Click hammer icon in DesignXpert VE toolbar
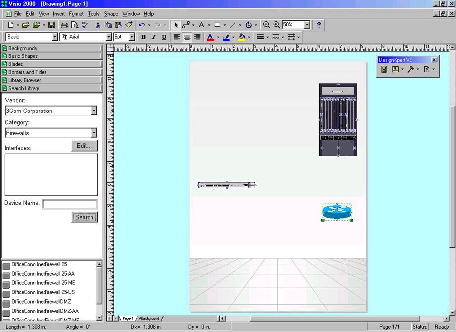Screen dimensions: 456x332 [x=410, y=70]
